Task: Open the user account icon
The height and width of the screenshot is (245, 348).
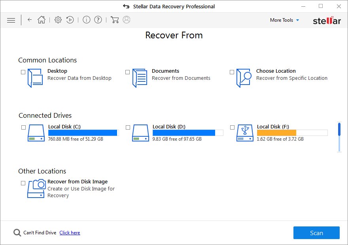Action: pyautogui.click(x=126, y=20)
